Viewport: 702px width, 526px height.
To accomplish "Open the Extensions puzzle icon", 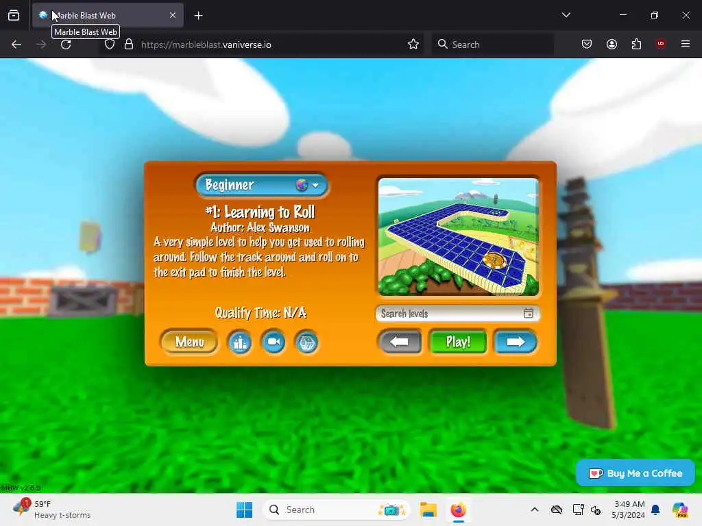I will 636,44.
